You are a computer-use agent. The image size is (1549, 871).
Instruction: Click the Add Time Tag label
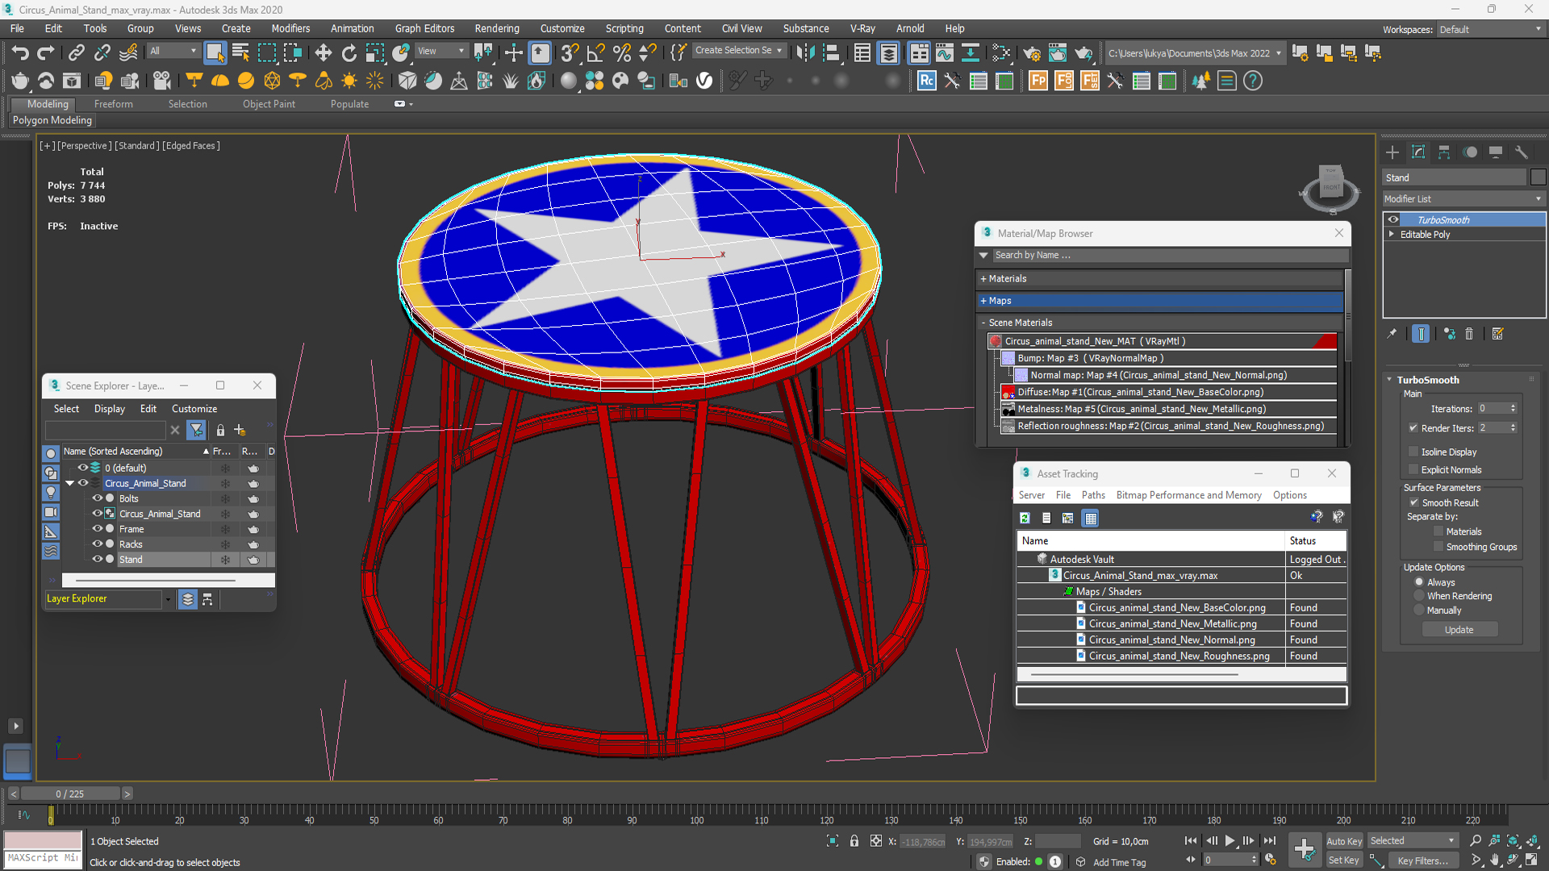tap(1119, 862)
